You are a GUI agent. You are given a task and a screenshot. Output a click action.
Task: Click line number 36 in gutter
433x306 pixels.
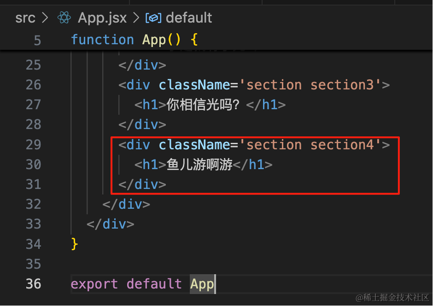34,284
